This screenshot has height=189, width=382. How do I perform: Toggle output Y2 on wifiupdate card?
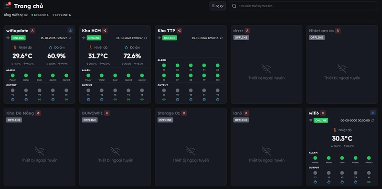tap(26, 90)
